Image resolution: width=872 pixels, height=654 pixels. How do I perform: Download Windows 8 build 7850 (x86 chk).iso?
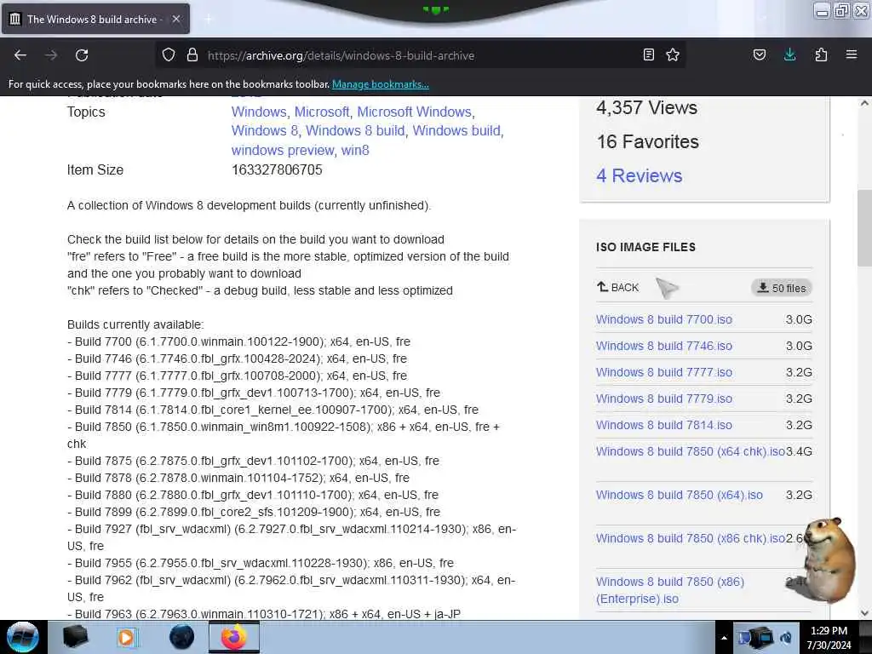click(690, 538)
